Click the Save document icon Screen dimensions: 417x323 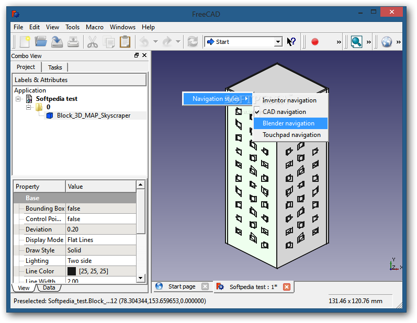(57, 42)
